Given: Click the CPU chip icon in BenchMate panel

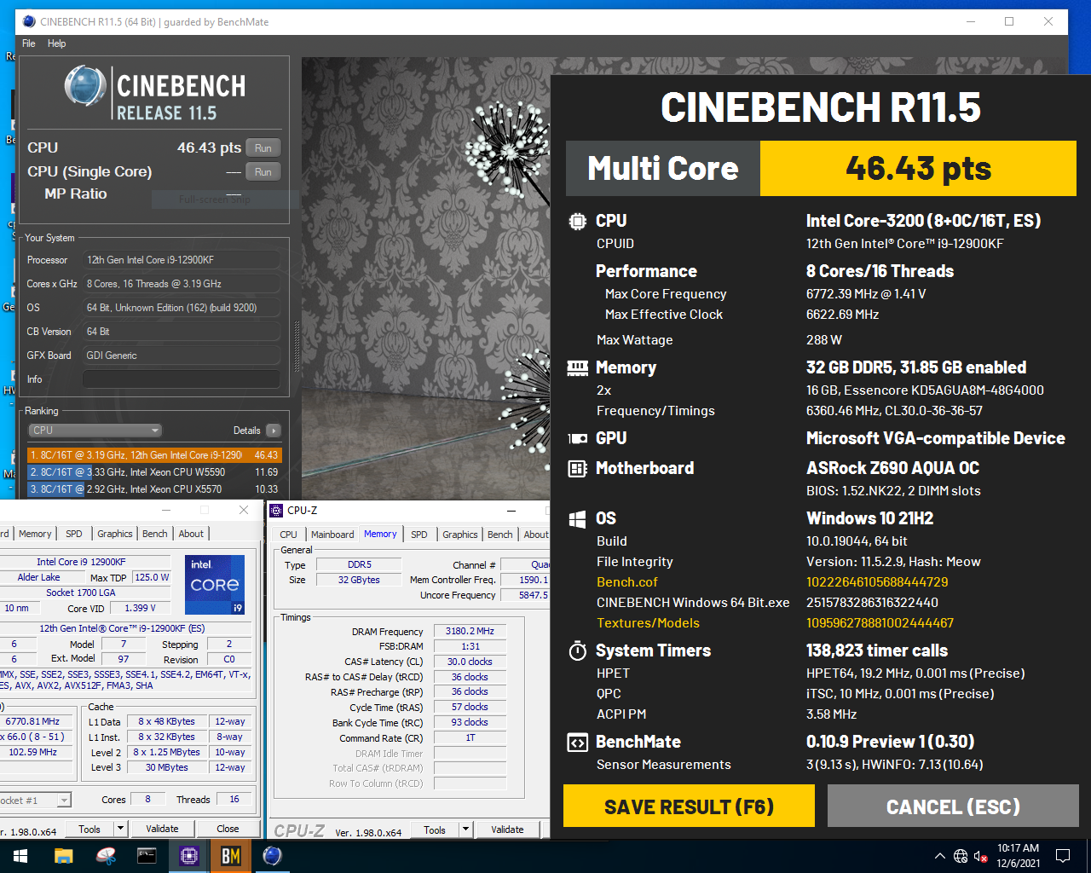Looking at the screenshot, I should click(578, 222).
